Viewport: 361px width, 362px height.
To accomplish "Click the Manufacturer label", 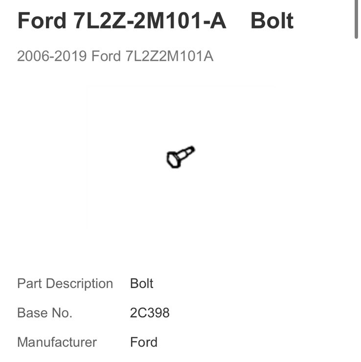I will [x=57, y=342].
